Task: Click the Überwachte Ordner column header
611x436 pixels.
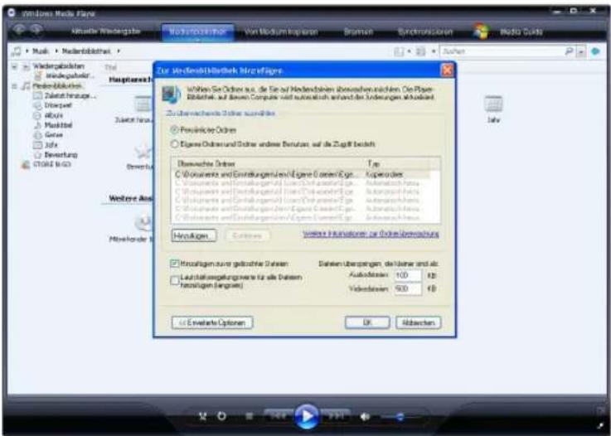Action: point(267,163)
